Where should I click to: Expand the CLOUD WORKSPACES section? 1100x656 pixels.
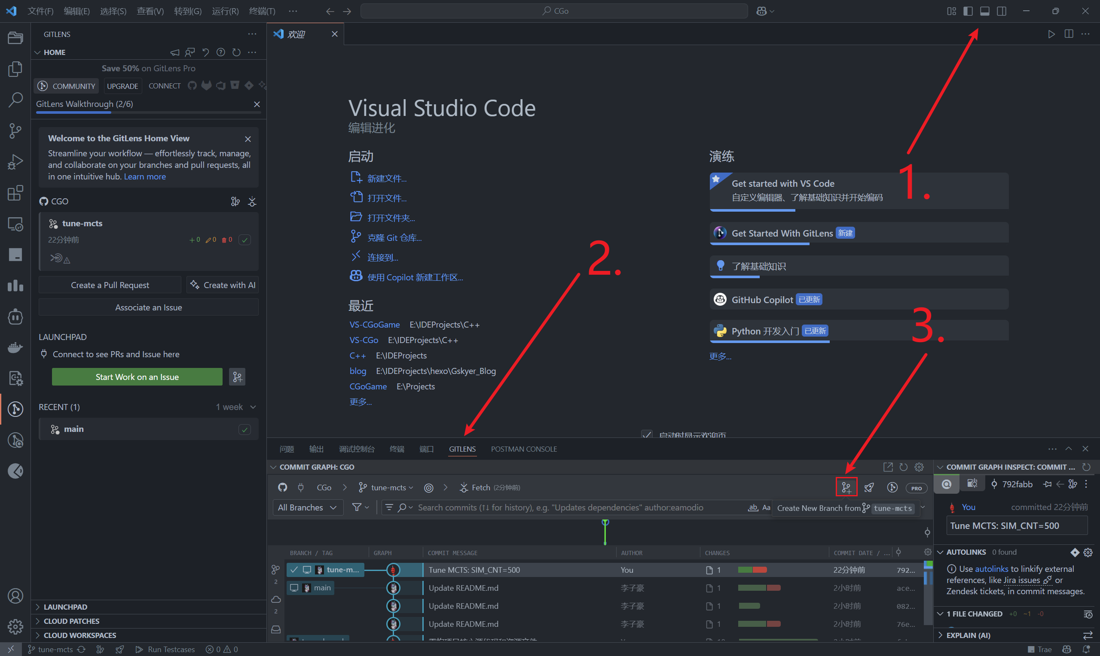(149, 635)
